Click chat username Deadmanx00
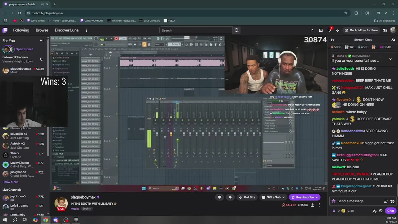Image resolution: width=398 pixels, height=224 pixels. 352,143
